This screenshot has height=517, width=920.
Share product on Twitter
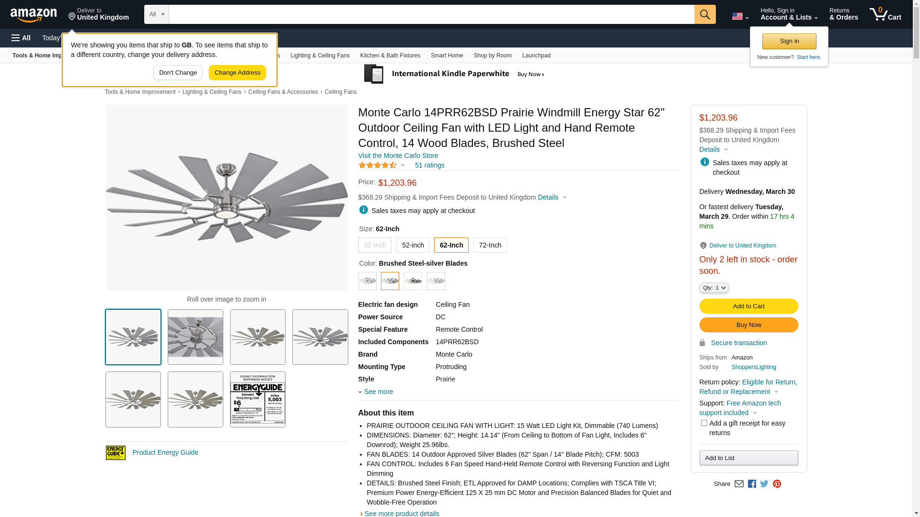pyautogui.click(x=764, y=484)
